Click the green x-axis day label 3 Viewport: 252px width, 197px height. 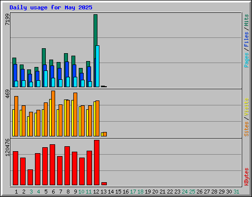click(31, 192)
